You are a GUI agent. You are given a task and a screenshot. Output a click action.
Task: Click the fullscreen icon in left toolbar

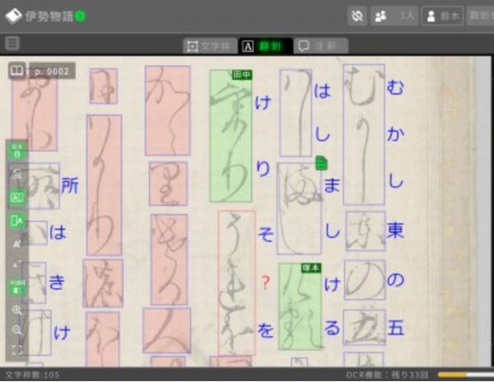17,350
